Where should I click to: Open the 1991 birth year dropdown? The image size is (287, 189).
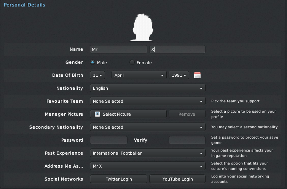pos(179,75)
